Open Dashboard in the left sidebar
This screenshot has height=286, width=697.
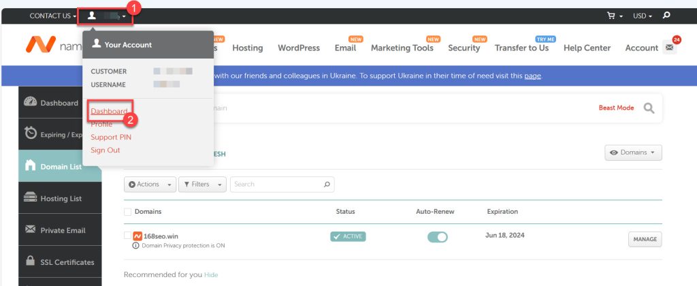click(x=51, y=103)
